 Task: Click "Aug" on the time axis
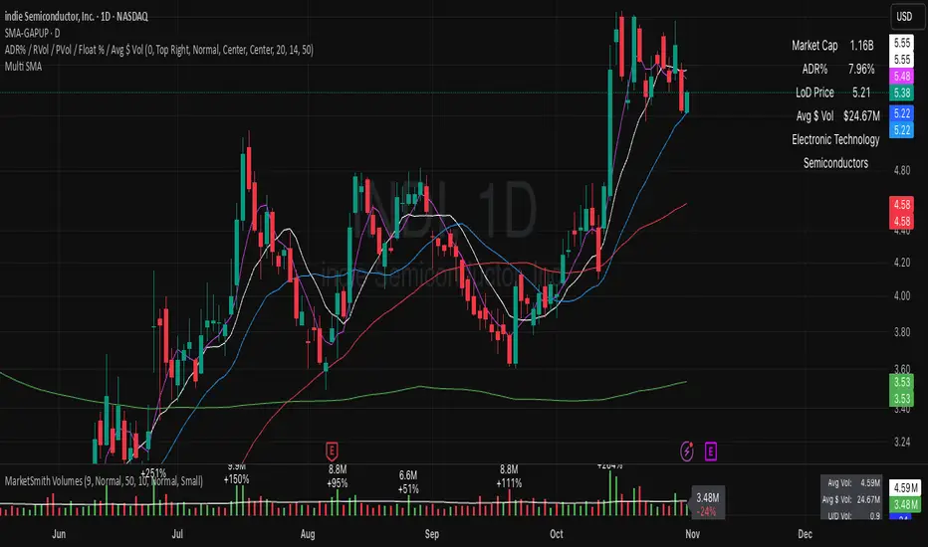point(308,534)
